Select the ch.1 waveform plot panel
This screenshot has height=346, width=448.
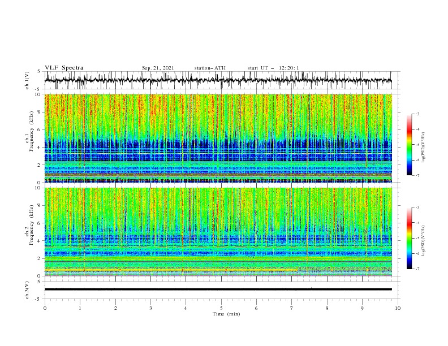(x=222, y=80)
